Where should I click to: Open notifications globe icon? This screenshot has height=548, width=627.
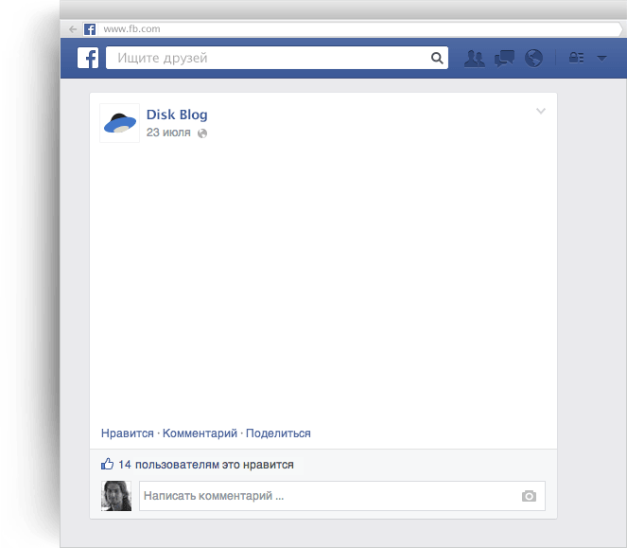[533, 59]
